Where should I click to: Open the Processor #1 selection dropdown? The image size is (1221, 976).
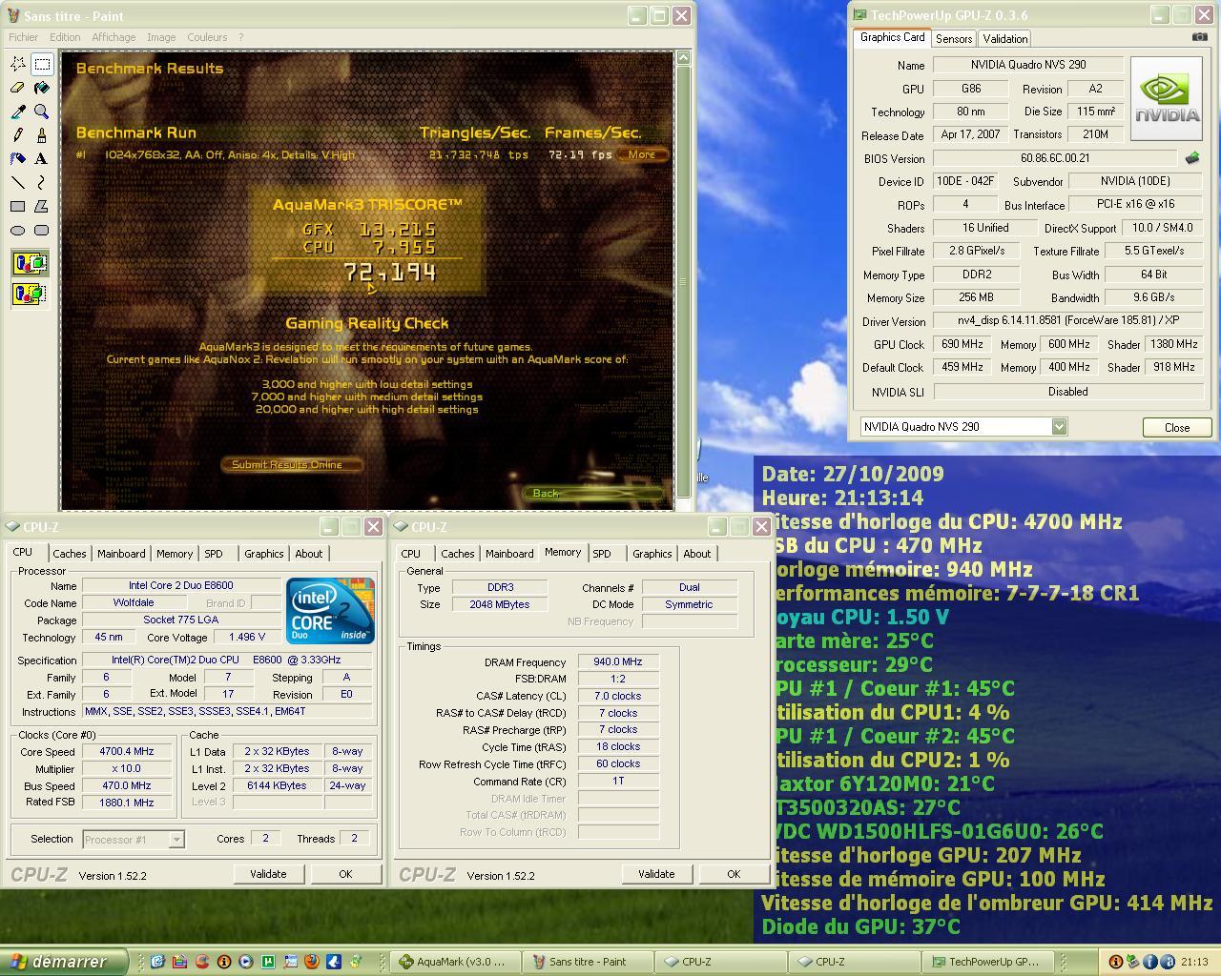pyautogui.click(x=176, y=840)
